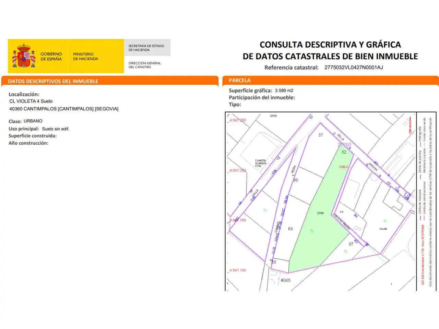Image resolution: width=439 pixels, height=329 pixels.
Task: Select the 'Suelo sin edif.' value
Action: (x=56, y=129)
